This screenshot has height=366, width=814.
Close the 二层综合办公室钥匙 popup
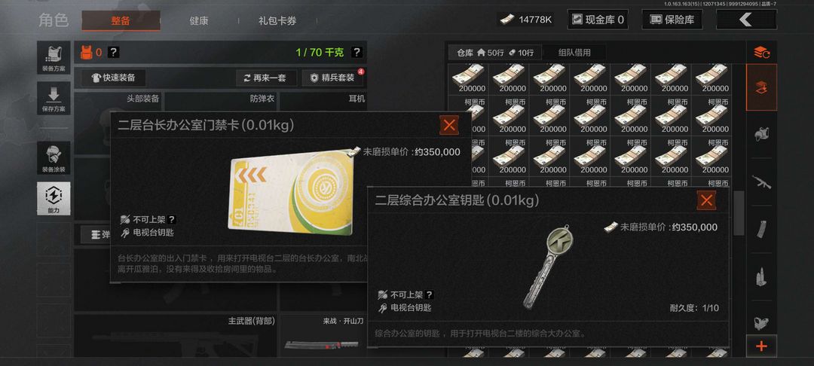point(706,200)
